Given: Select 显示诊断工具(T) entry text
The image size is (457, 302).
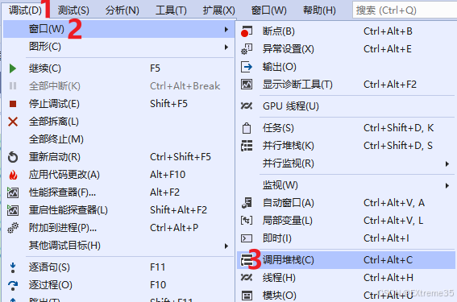Looking at the screenshot, I should tap(297, 85).
